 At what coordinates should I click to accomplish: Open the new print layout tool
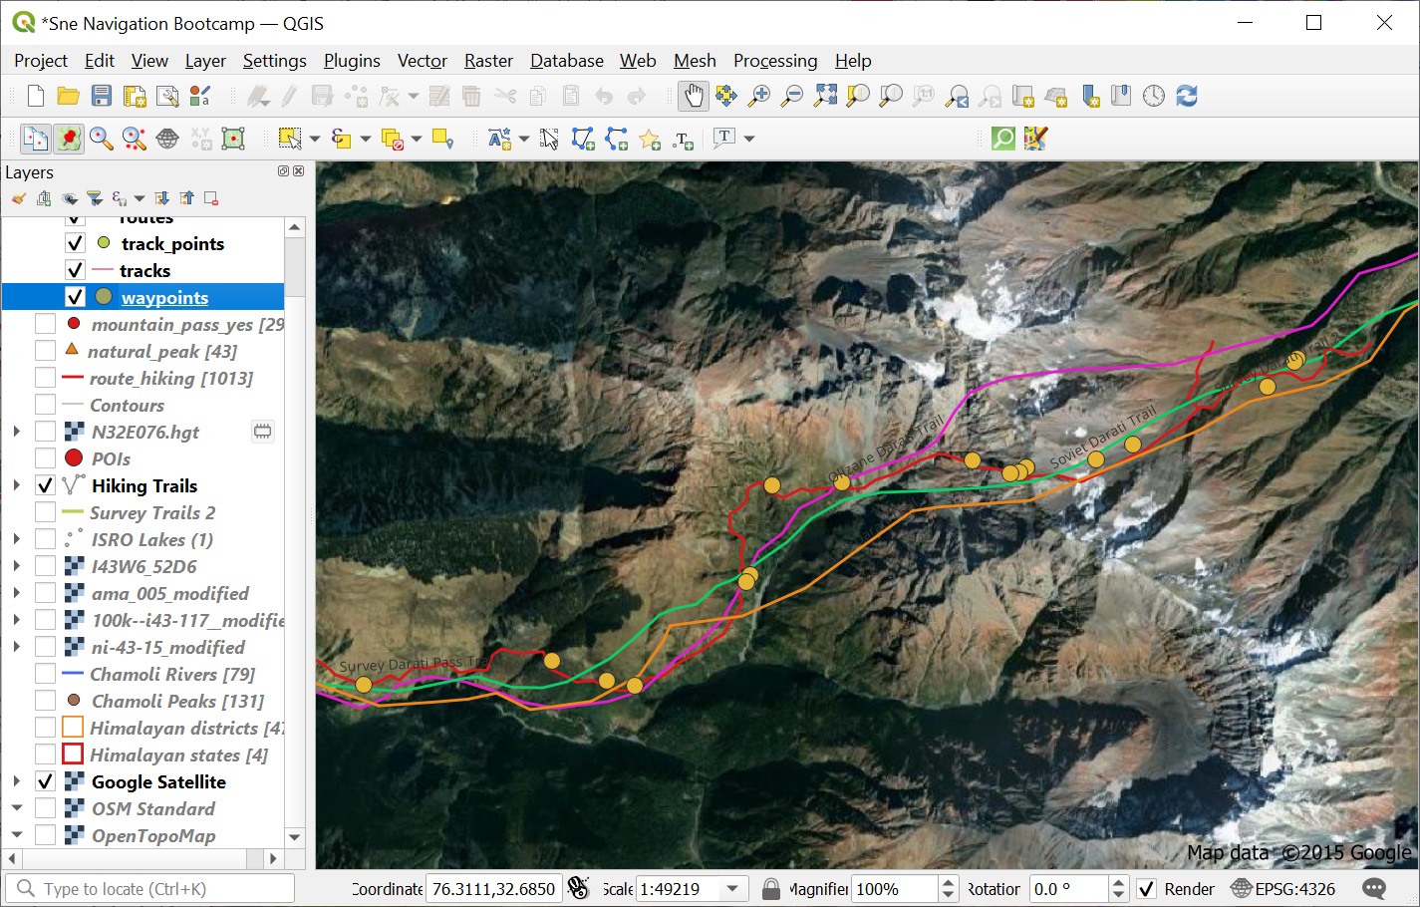click(135, 96)
